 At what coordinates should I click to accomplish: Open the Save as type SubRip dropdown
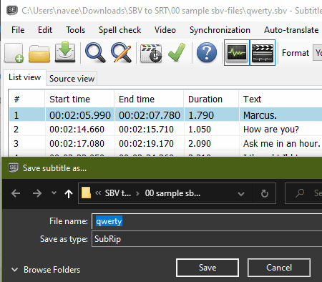pos(207,239)
